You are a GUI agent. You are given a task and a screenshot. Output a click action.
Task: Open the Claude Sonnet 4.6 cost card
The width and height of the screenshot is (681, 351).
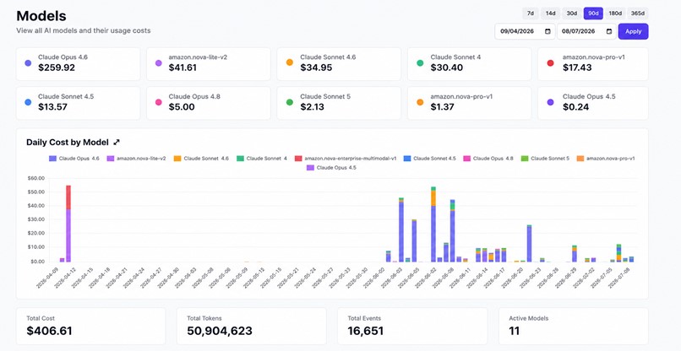(339, 64)
